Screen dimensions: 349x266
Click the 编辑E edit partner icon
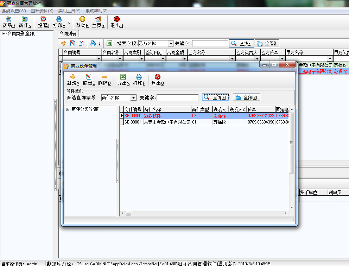(x=89, y=77)
